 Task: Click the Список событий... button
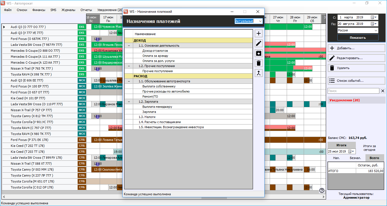point(356,81)
